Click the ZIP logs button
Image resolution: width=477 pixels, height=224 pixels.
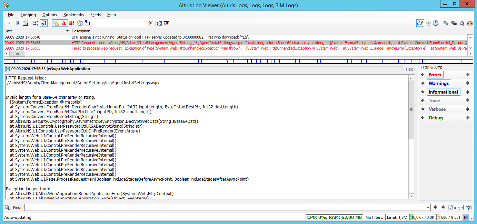click(163, 23)
